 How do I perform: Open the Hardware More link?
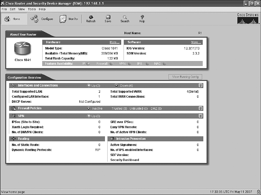[115, 42]
